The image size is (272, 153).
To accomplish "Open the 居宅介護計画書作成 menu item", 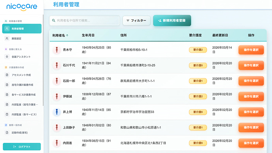I will [x=22, y=85].
